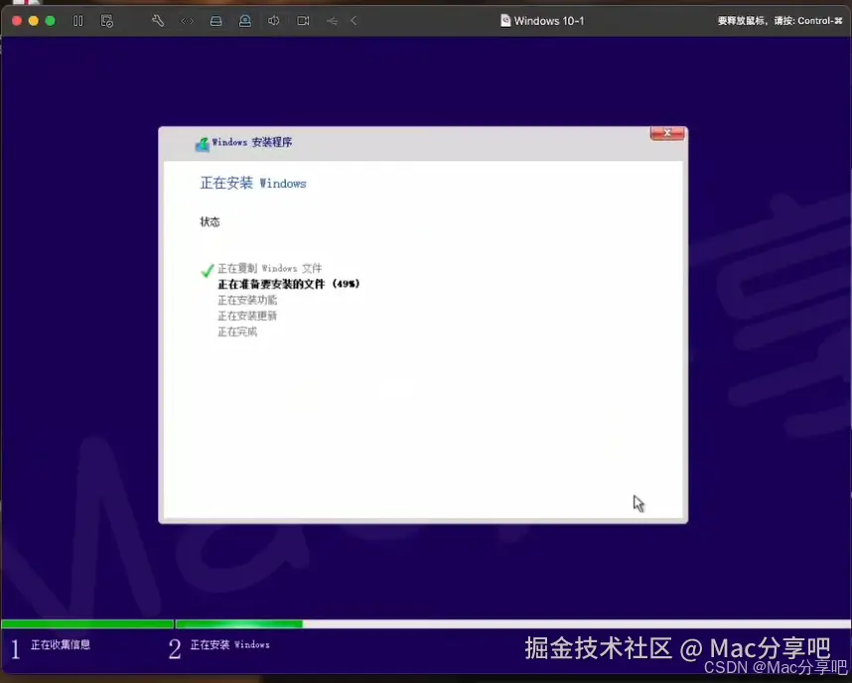Click the green checkmark beside 正在复制 Windows 文件
The image size is (852, 683).
click(207, 269)
